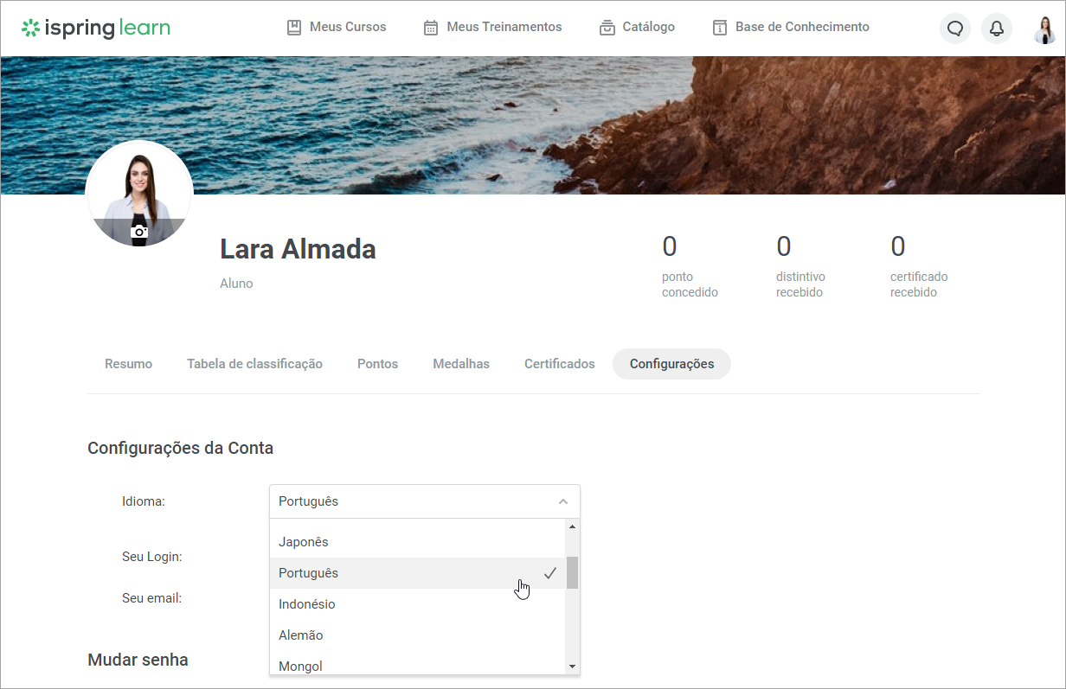The width and height of the screenshot is (1066, 689).
Task: Click the iSpring Learn logo
Action: 96,28
